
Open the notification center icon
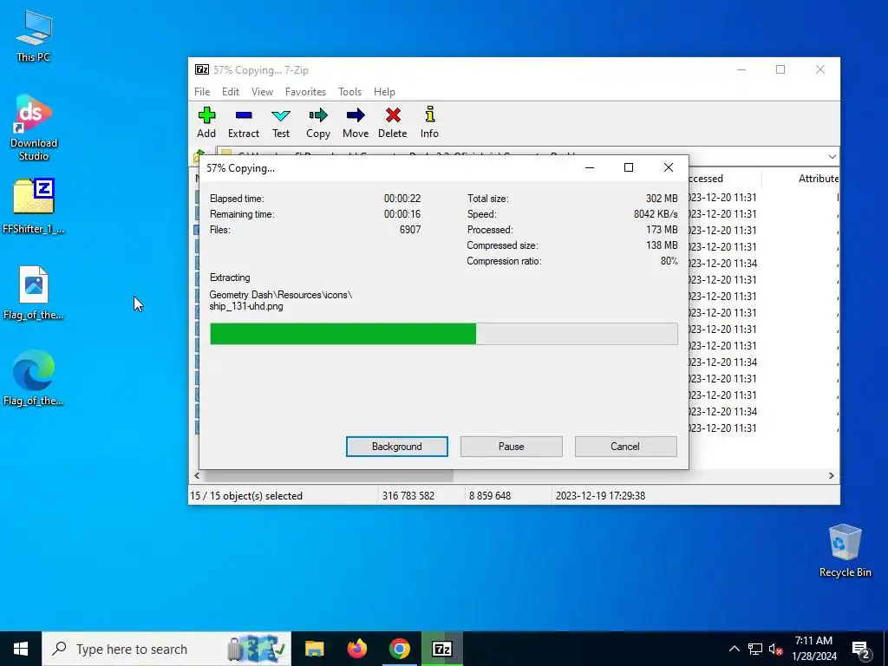click(x=861, y=650)
